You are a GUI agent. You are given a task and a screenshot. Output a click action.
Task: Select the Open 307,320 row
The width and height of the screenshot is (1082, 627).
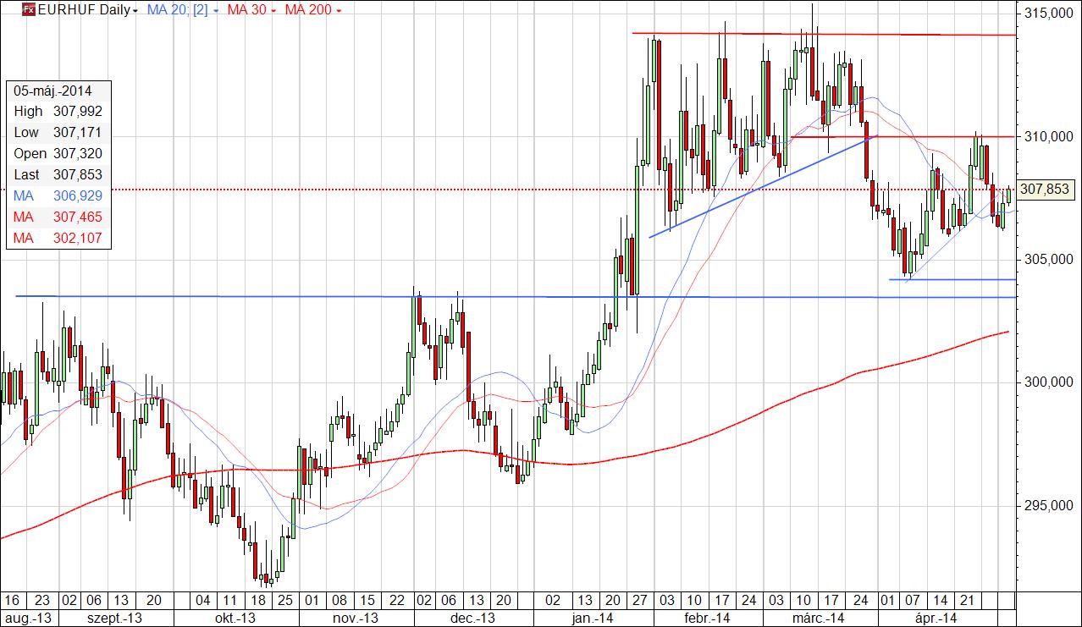pyautogui.click(x=58, y=153)
